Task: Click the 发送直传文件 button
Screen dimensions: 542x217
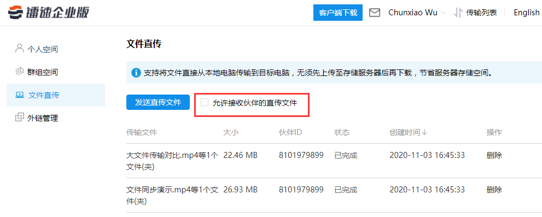Action: (x=158, y=102)
